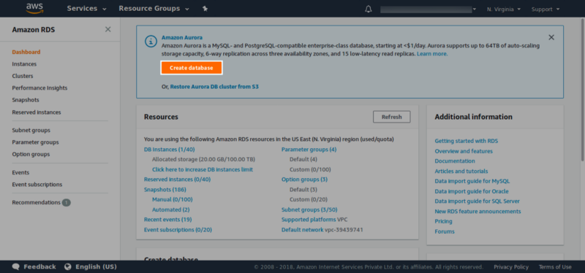Open Overview and features link
The height and width of the screenshot is (273, 585).
point(464,151)
